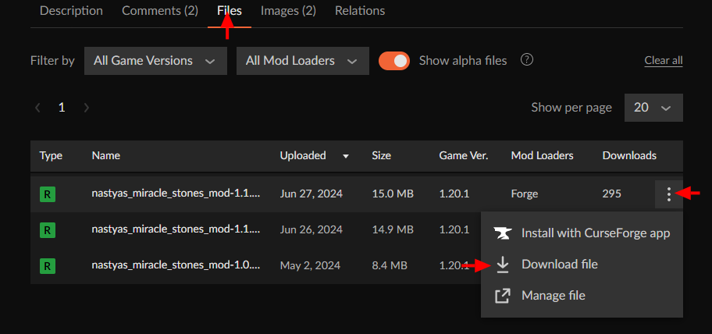Sort by the Uploaded column arrow
Screen dimensions: 712x334
[x=346, y=156]
